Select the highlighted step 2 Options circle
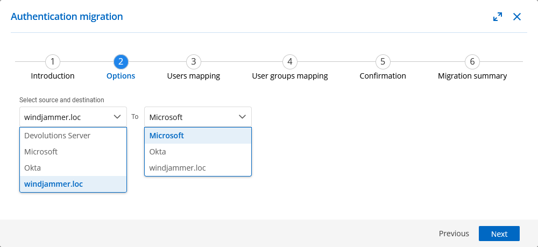 click(x=121, y=62)
